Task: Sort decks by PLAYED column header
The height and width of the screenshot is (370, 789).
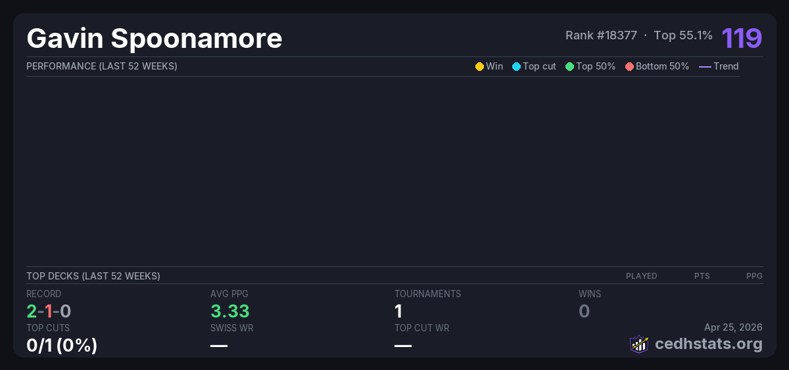Action: click(641, 276)
